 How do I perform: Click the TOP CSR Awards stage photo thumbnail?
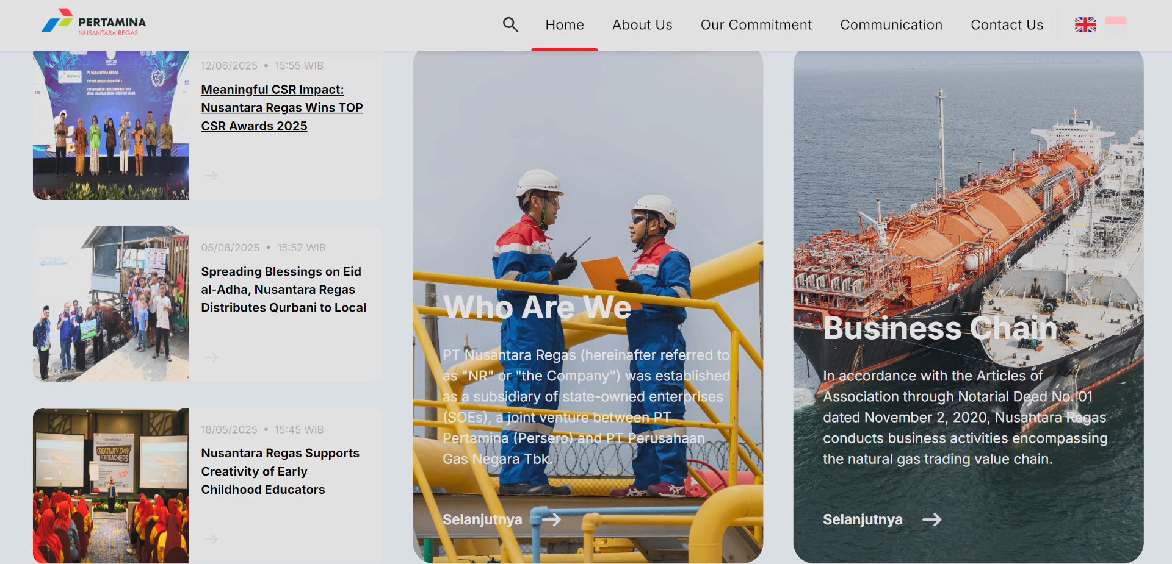(111, 125)
